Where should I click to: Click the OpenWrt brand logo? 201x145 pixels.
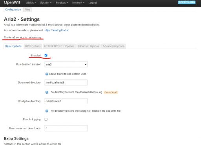coord(12,2)
